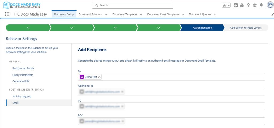The image size is (274, 128).
Task: Open Background Mode settings link
Action: tap(23, 68)
